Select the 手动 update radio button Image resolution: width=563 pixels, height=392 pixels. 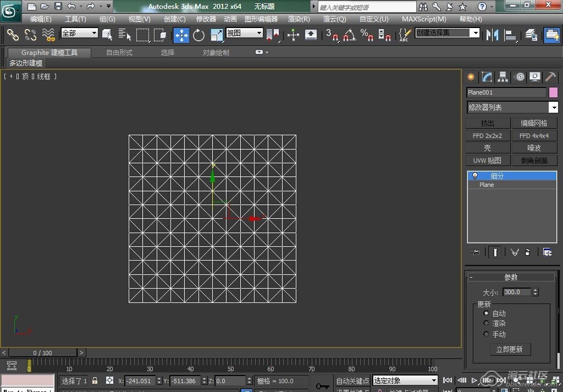(x=486, y=334)
